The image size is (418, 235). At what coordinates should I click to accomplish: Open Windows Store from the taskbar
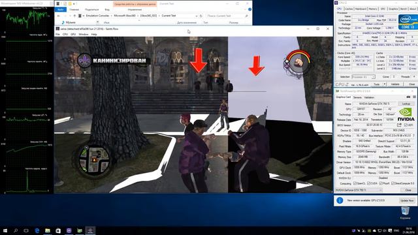(x=58, y=230)
